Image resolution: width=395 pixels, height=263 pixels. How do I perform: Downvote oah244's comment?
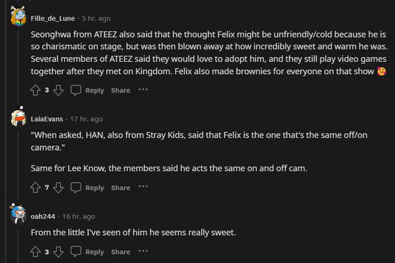pos(58,252)
